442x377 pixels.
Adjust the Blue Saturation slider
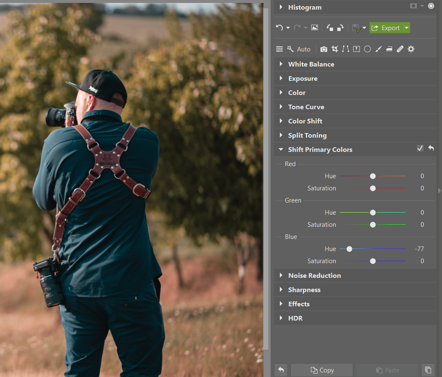[x=372, y=261]
